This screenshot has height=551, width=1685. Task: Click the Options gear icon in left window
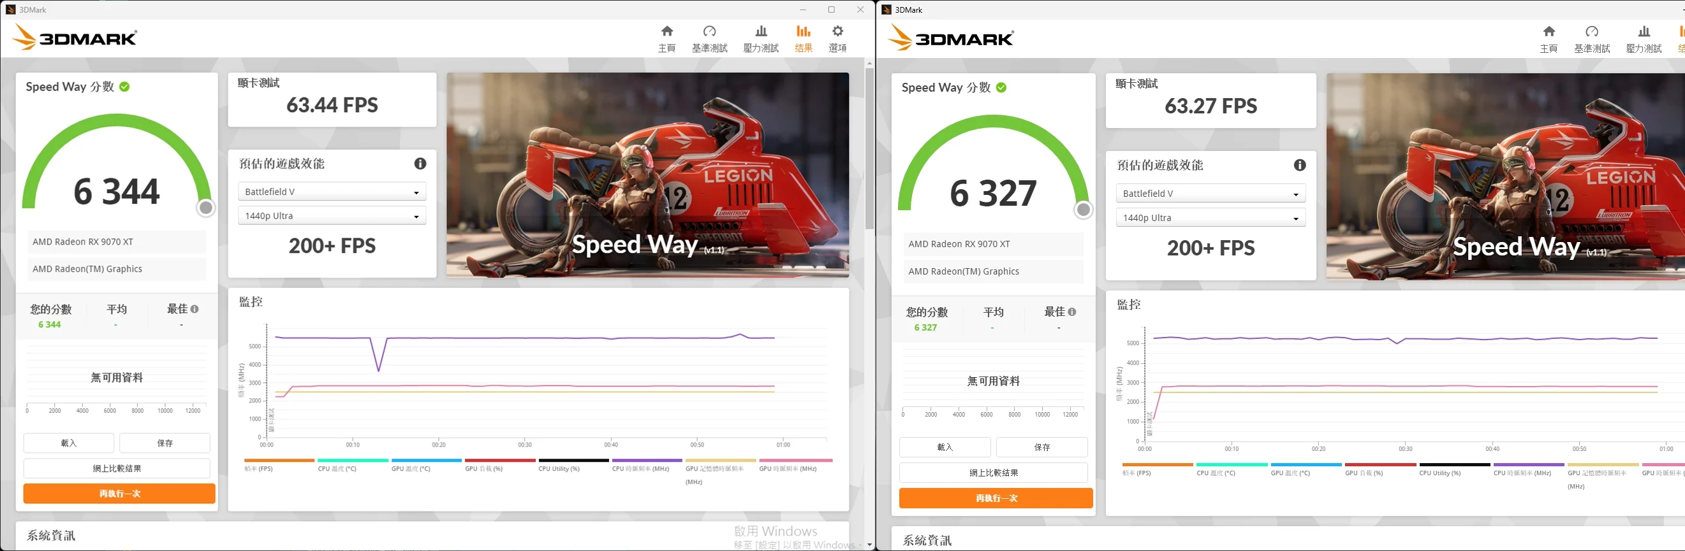point(837,32)
